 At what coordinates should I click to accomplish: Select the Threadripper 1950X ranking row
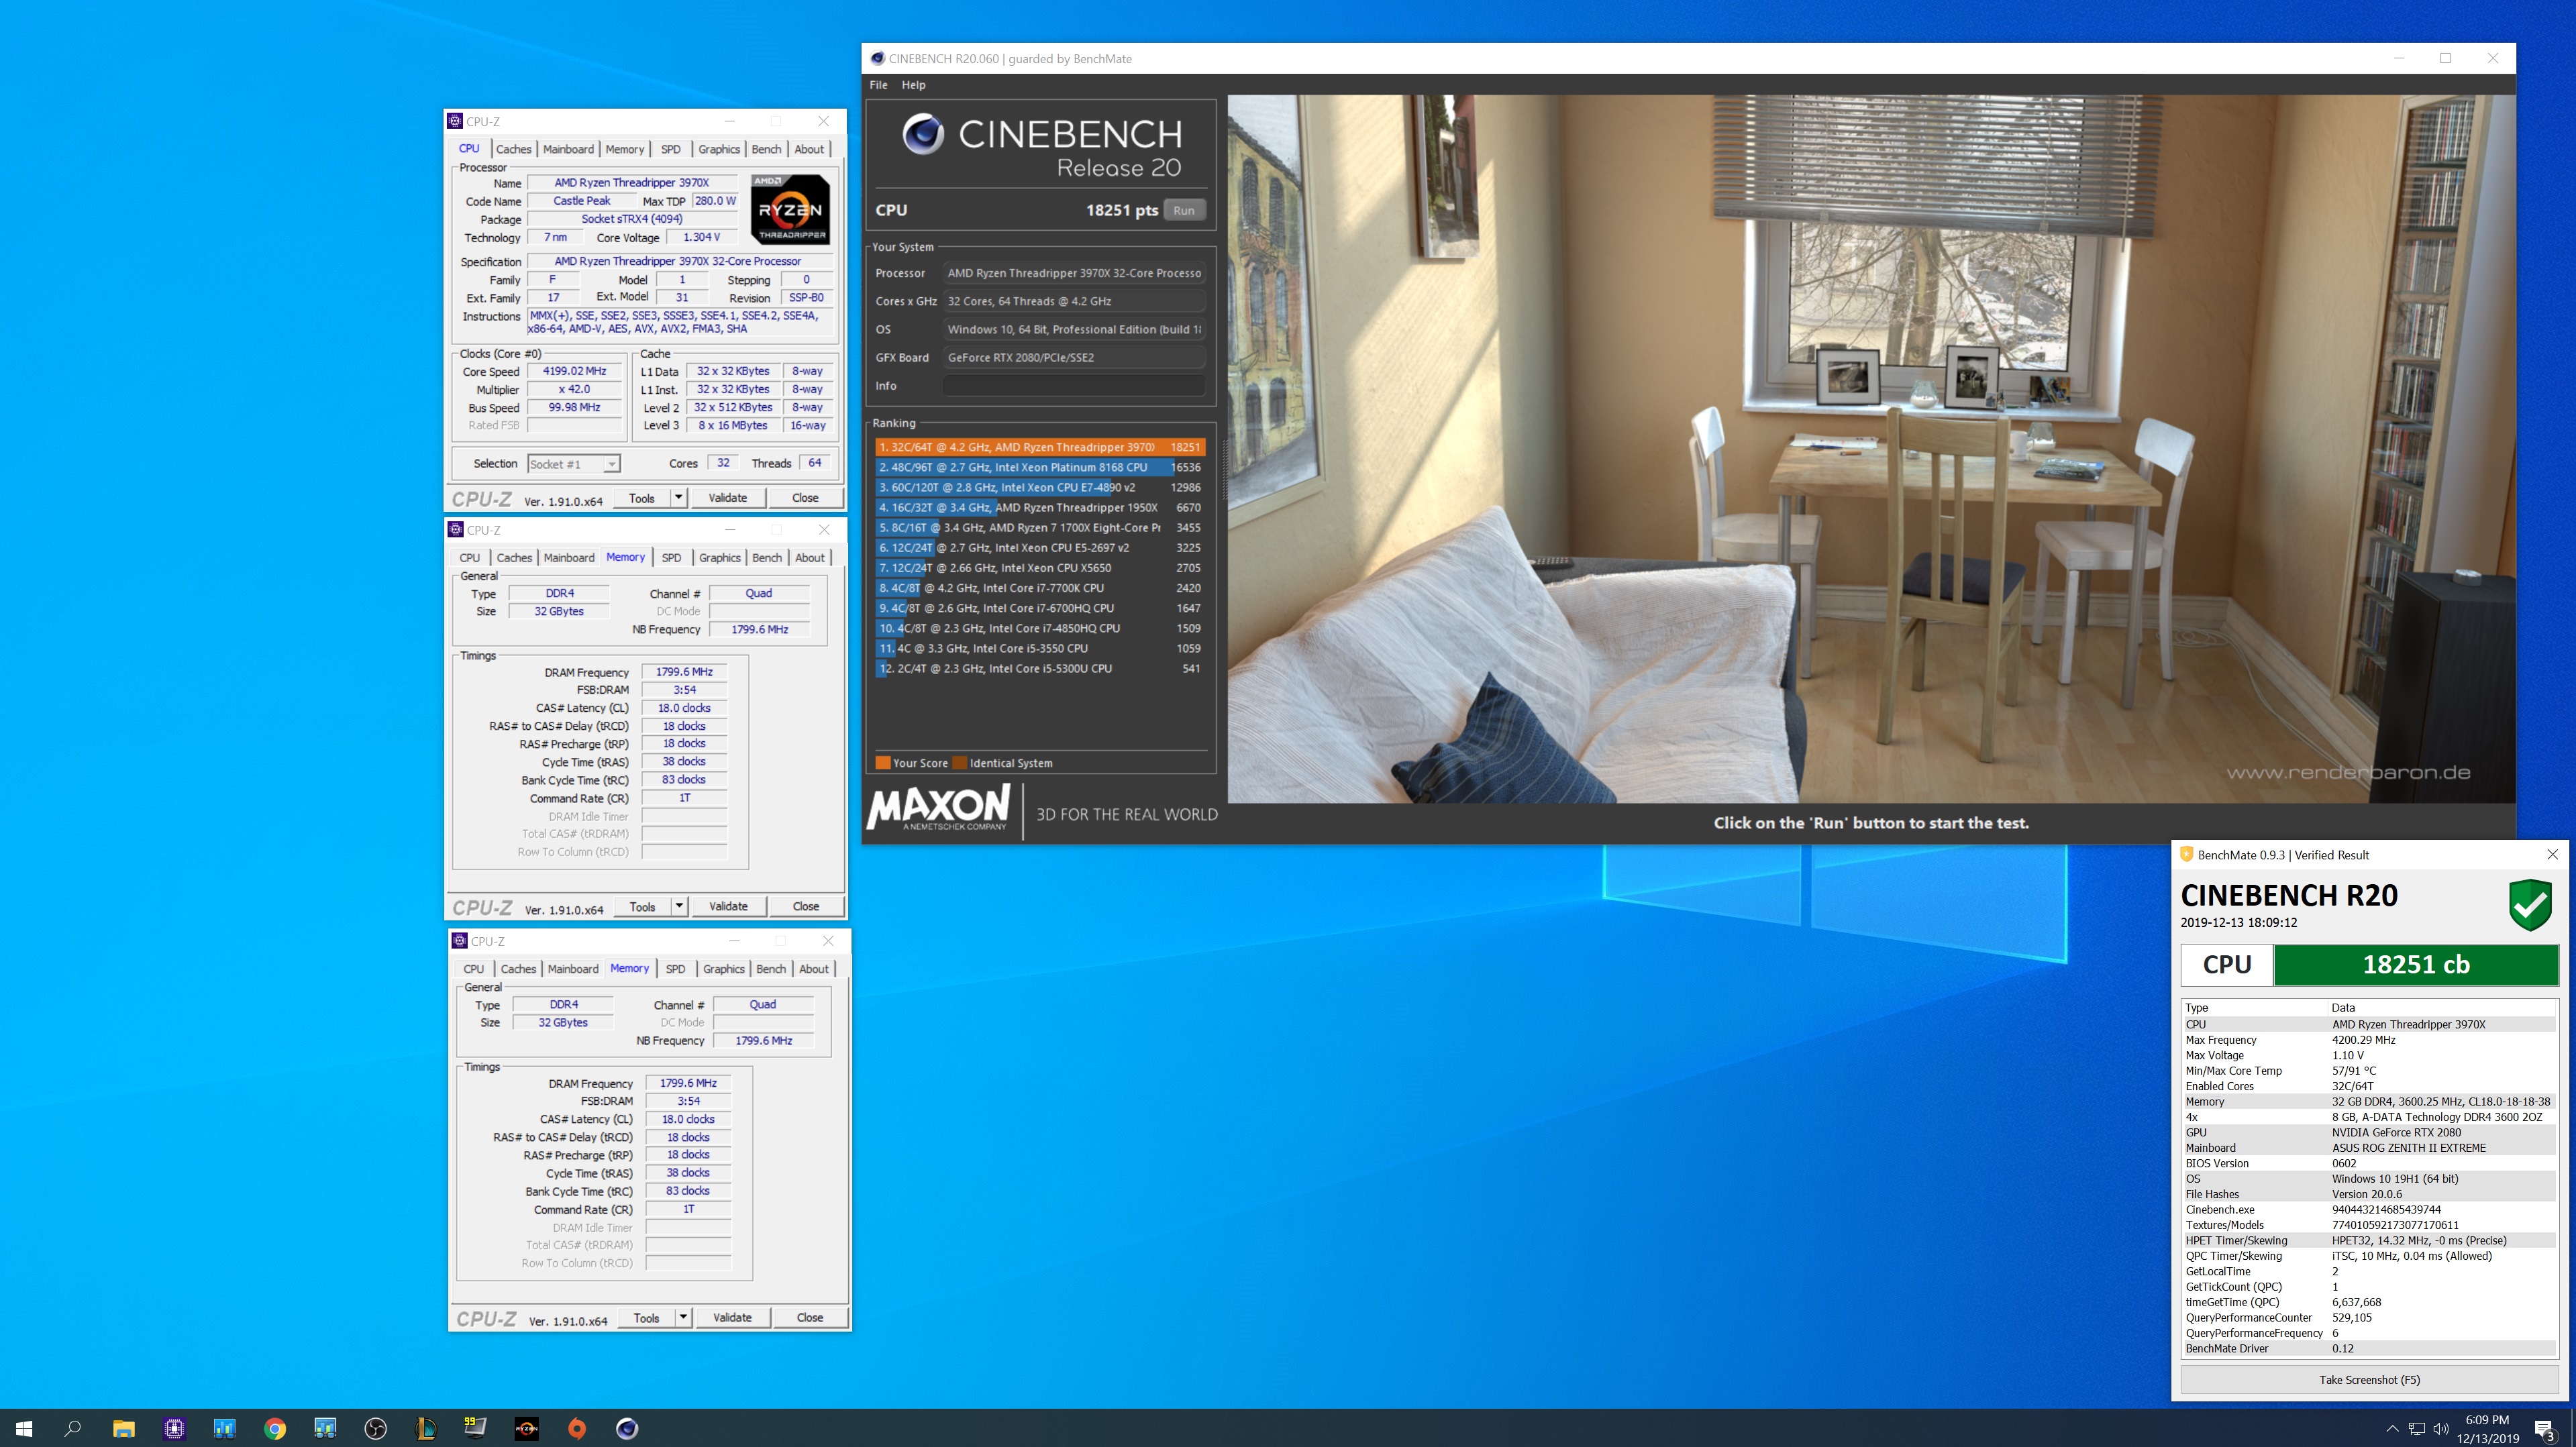click(x=1040, y=507)
